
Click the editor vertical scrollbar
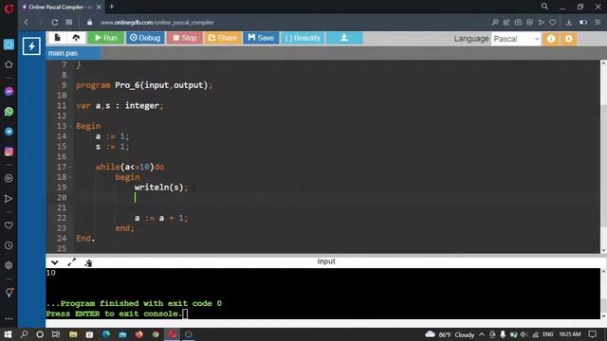pyautogui.click(x=603, y=157)
